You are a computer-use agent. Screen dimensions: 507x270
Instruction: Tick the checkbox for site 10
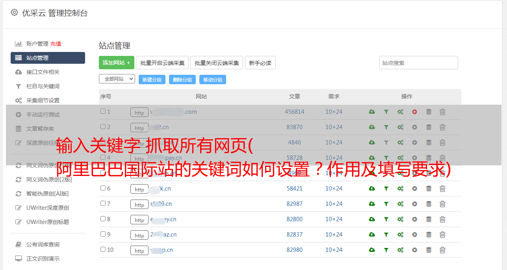coord(103,250)
